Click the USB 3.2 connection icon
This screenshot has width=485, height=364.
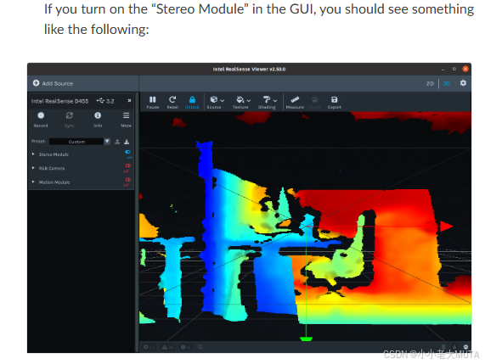(100, 100)
